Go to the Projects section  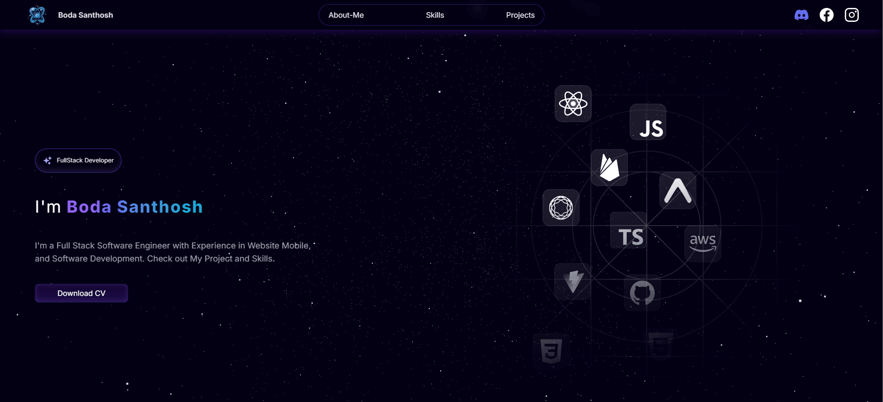click(520, 15)
